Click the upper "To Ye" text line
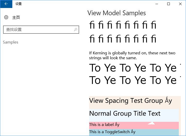 click(133, 68)
